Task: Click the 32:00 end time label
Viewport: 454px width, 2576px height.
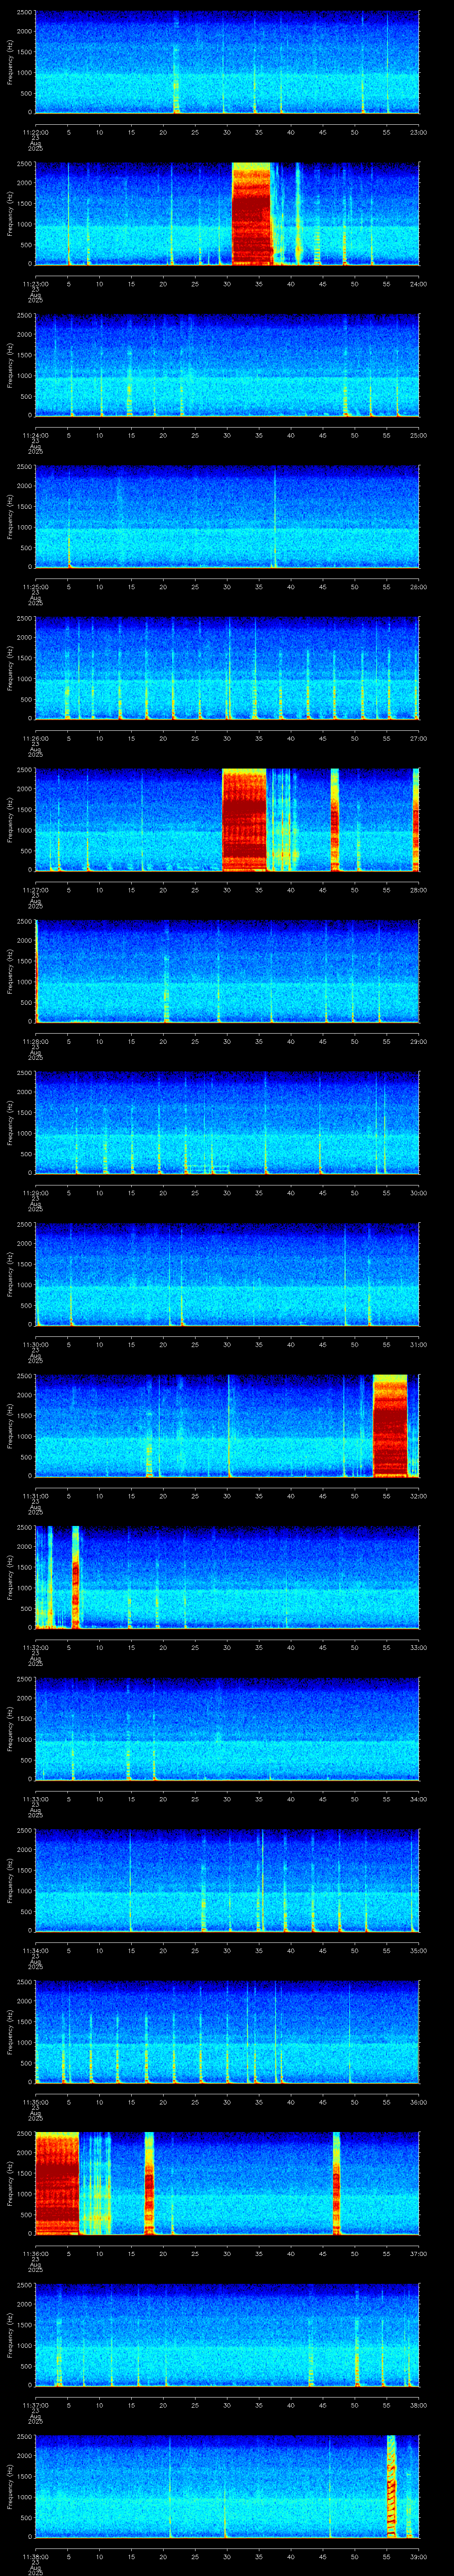Action: (418, 1495)
